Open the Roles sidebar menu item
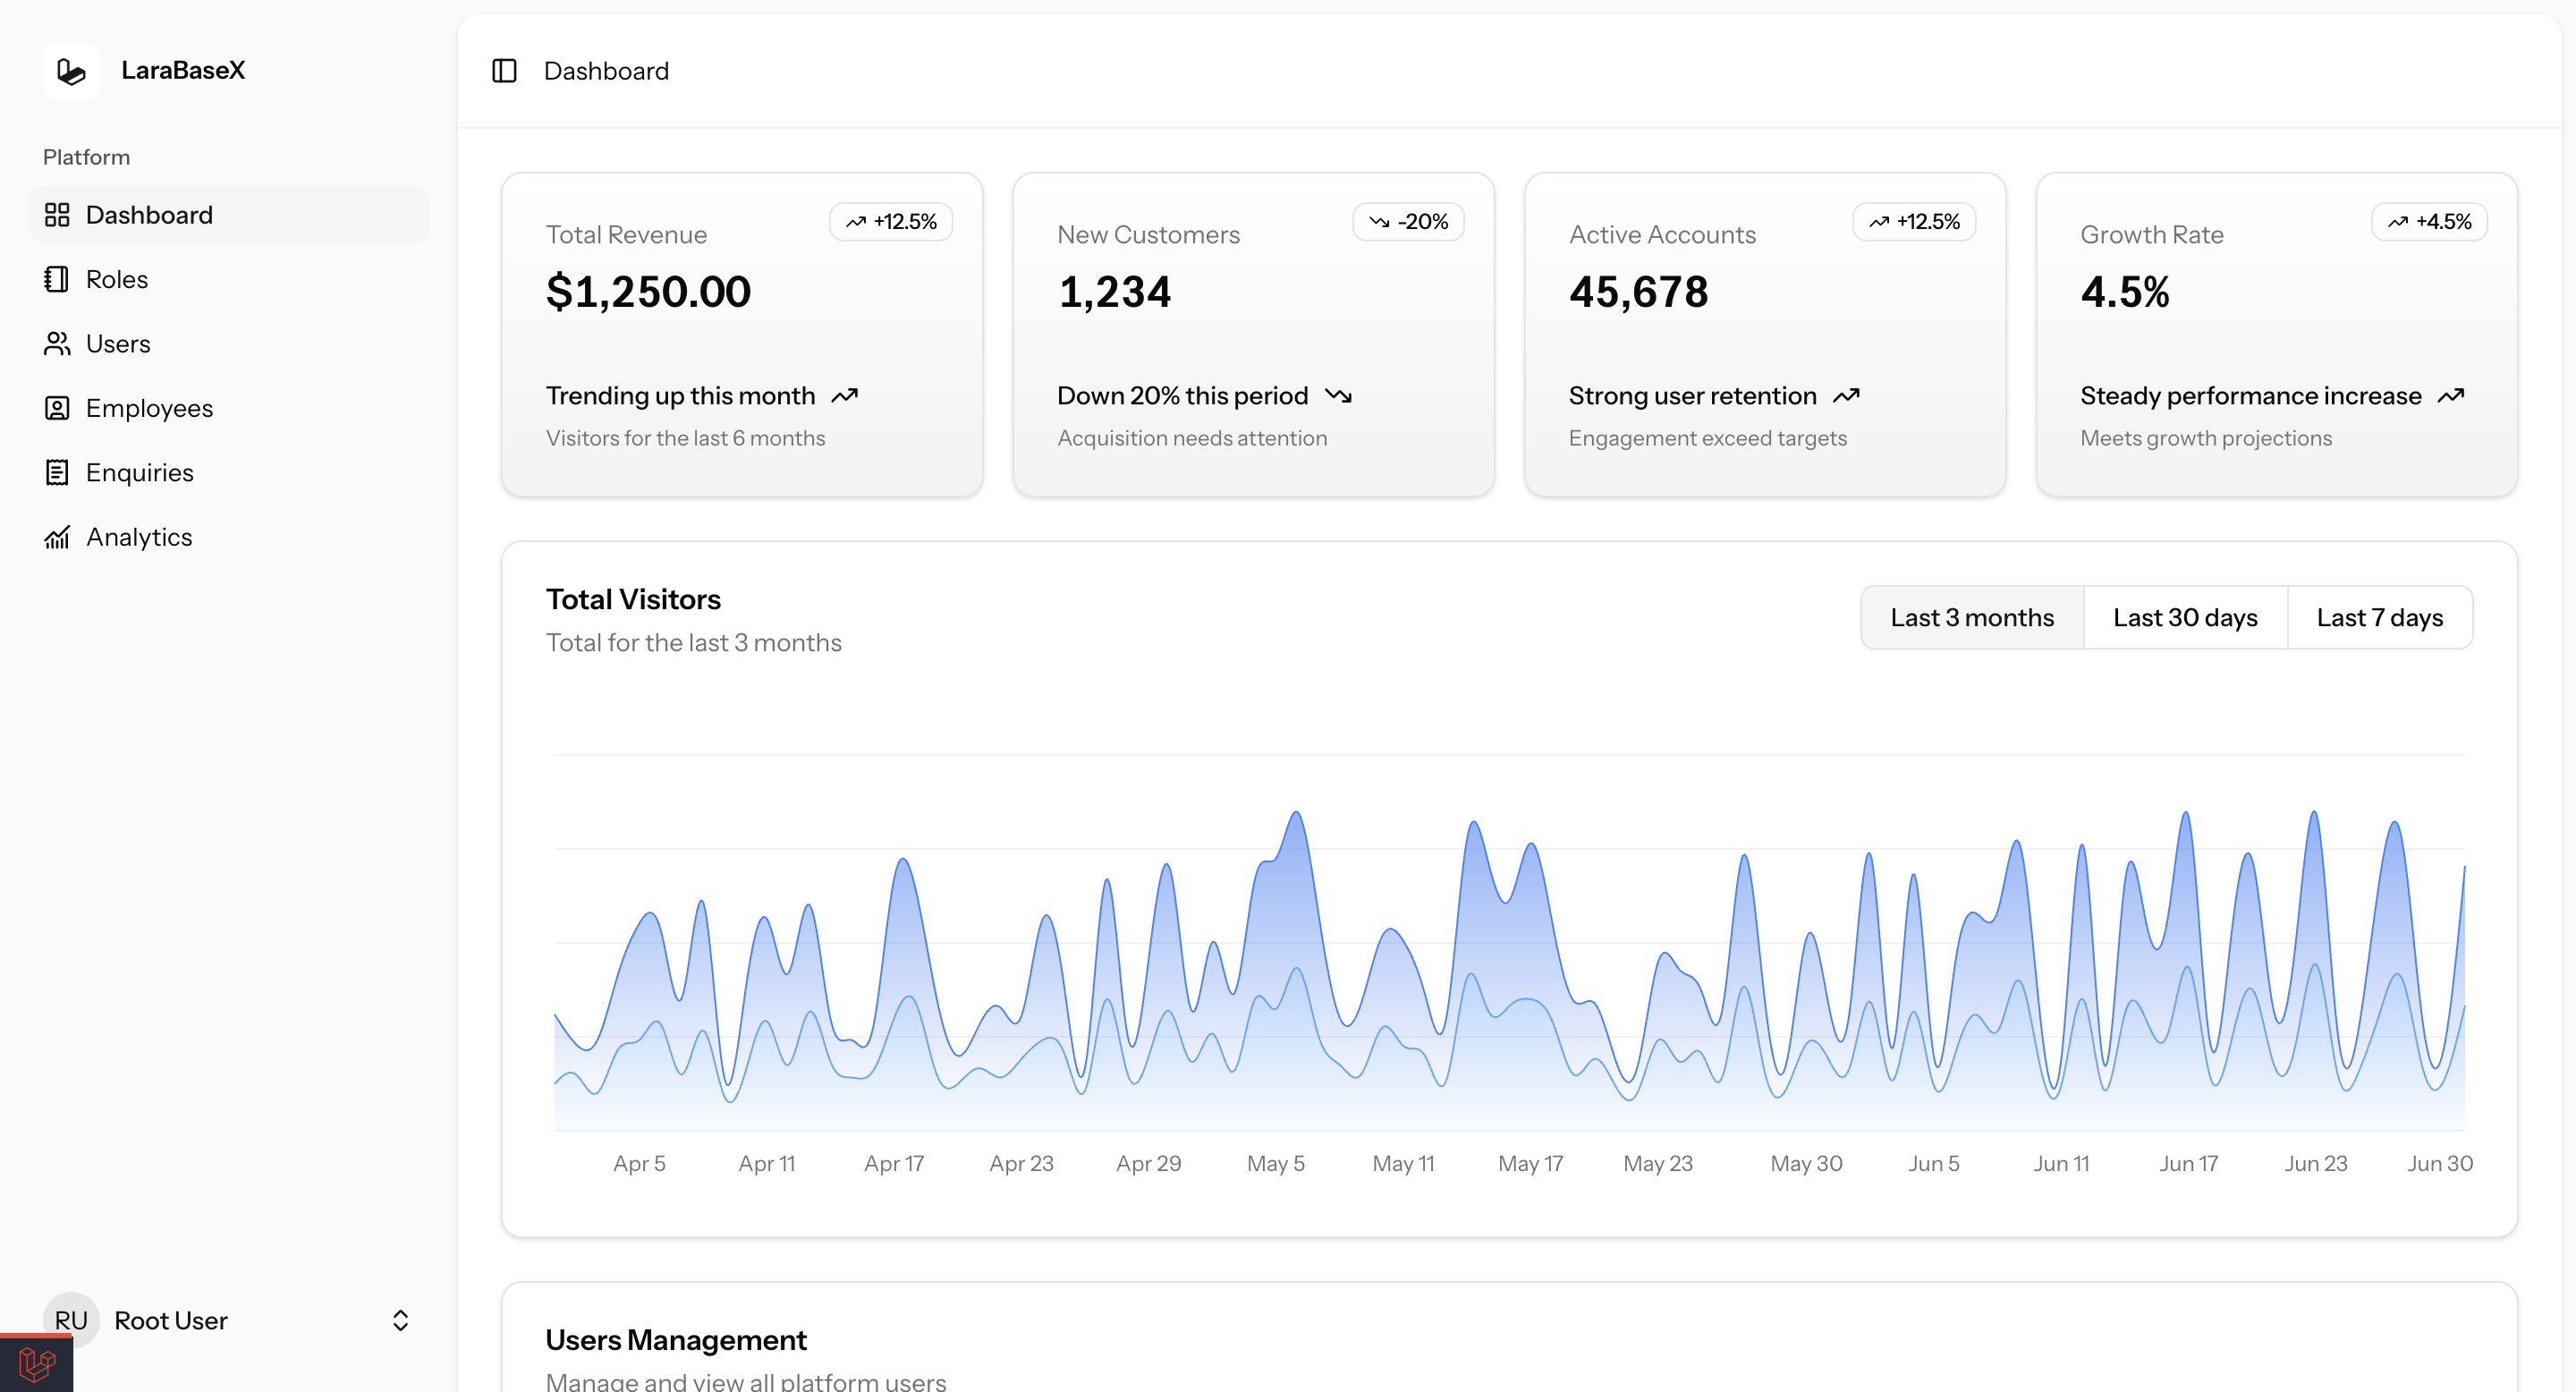The image size is (2576, 1392). 229,279
